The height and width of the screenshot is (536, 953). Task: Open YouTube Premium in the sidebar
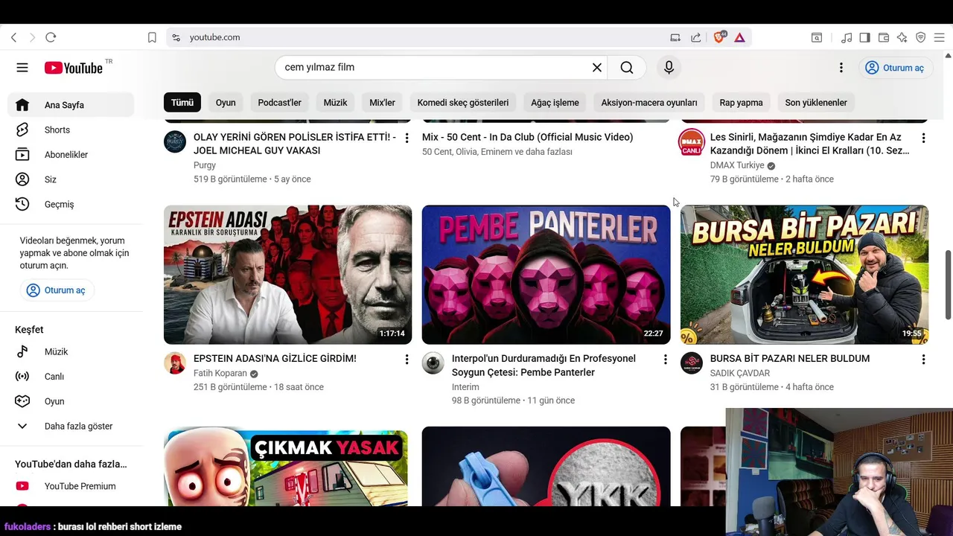coord(71,486)
